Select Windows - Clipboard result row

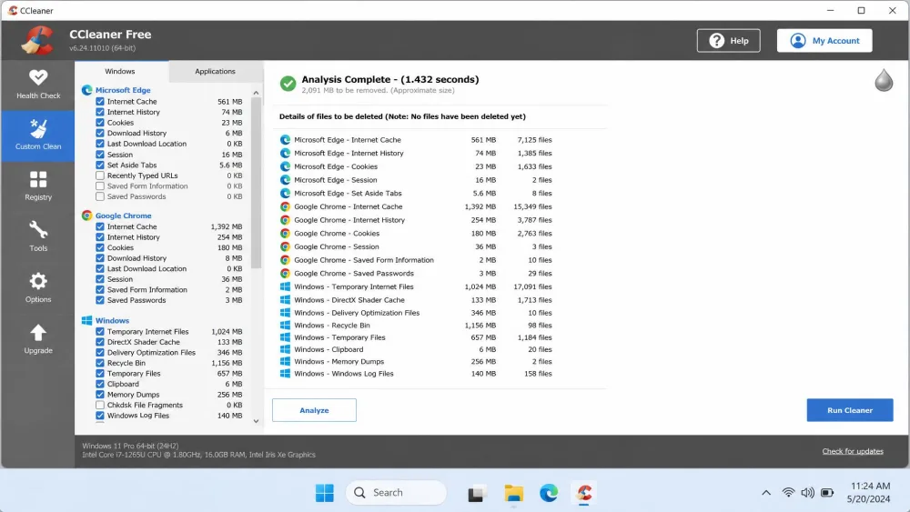tap(416, 349)
